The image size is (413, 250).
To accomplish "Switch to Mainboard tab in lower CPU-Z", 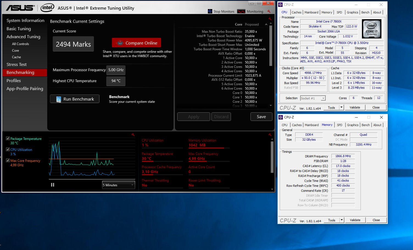I will click(x=312, y=125).
